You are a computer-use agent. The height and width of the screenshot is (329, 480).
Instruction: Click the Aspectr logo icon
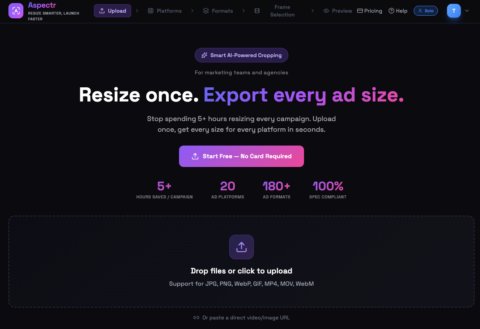[16, 11]
